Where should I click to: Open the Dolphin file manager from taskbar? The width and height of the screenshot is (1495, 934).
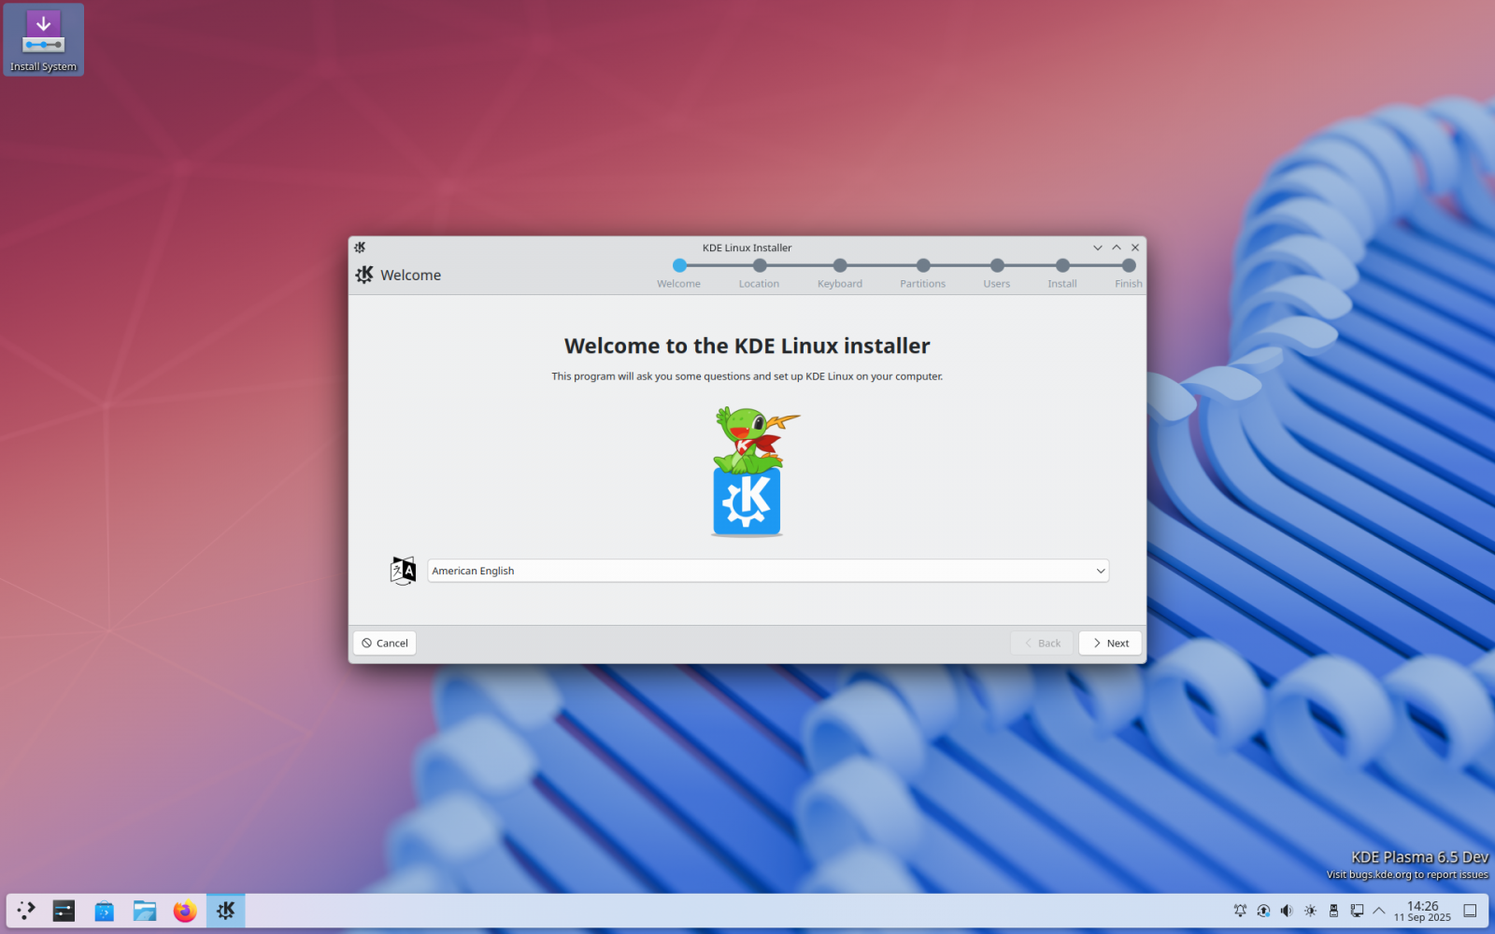click(x=145, y=911)
